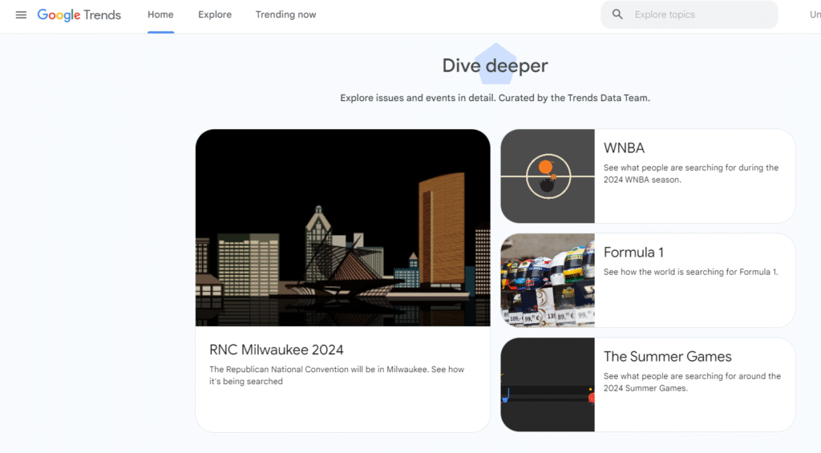Click The Summer Games dark thumbnail
Screen dimensions: 821x453
[x=548, y=384]
